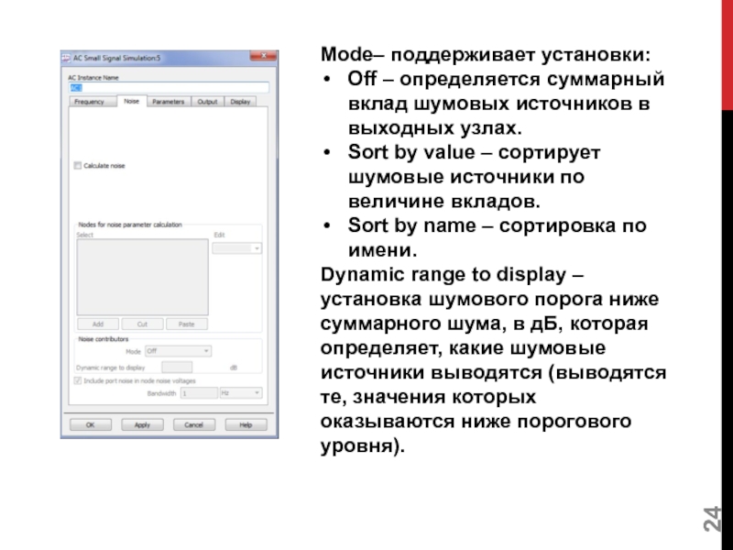Click the AC simulation dialog title icon
The width and height of the screenshot is (733, 550).
point(66,58)
